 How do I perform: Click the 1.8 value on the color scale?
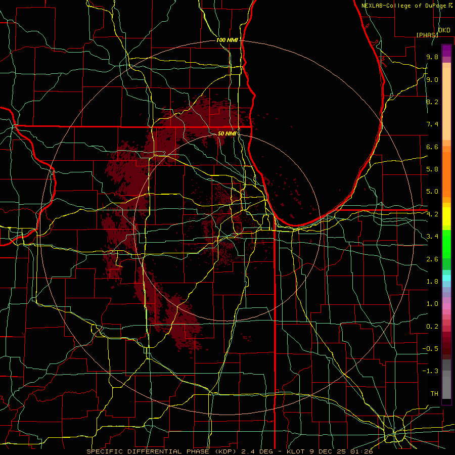432,282
